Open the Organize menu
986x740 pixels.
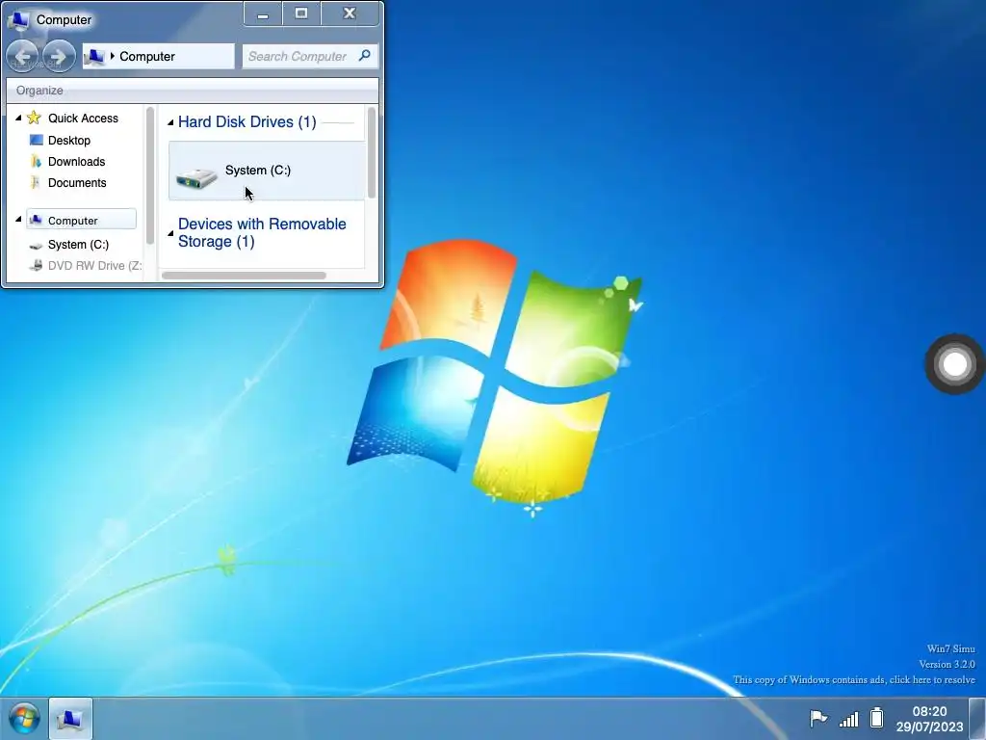click(x=39, y=91)
